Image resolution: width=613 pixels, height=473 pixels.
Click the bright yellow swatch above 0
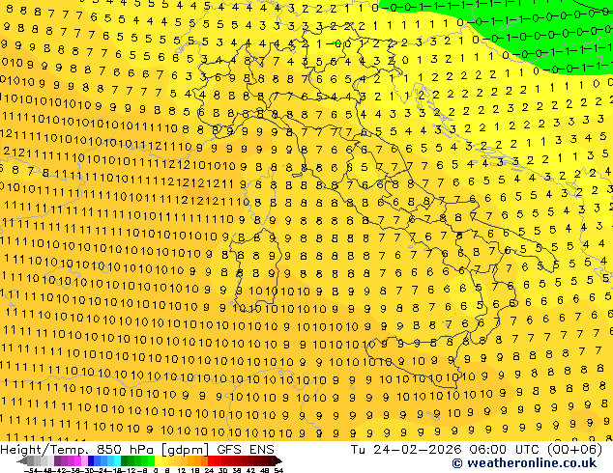click(x=158, y=461)
